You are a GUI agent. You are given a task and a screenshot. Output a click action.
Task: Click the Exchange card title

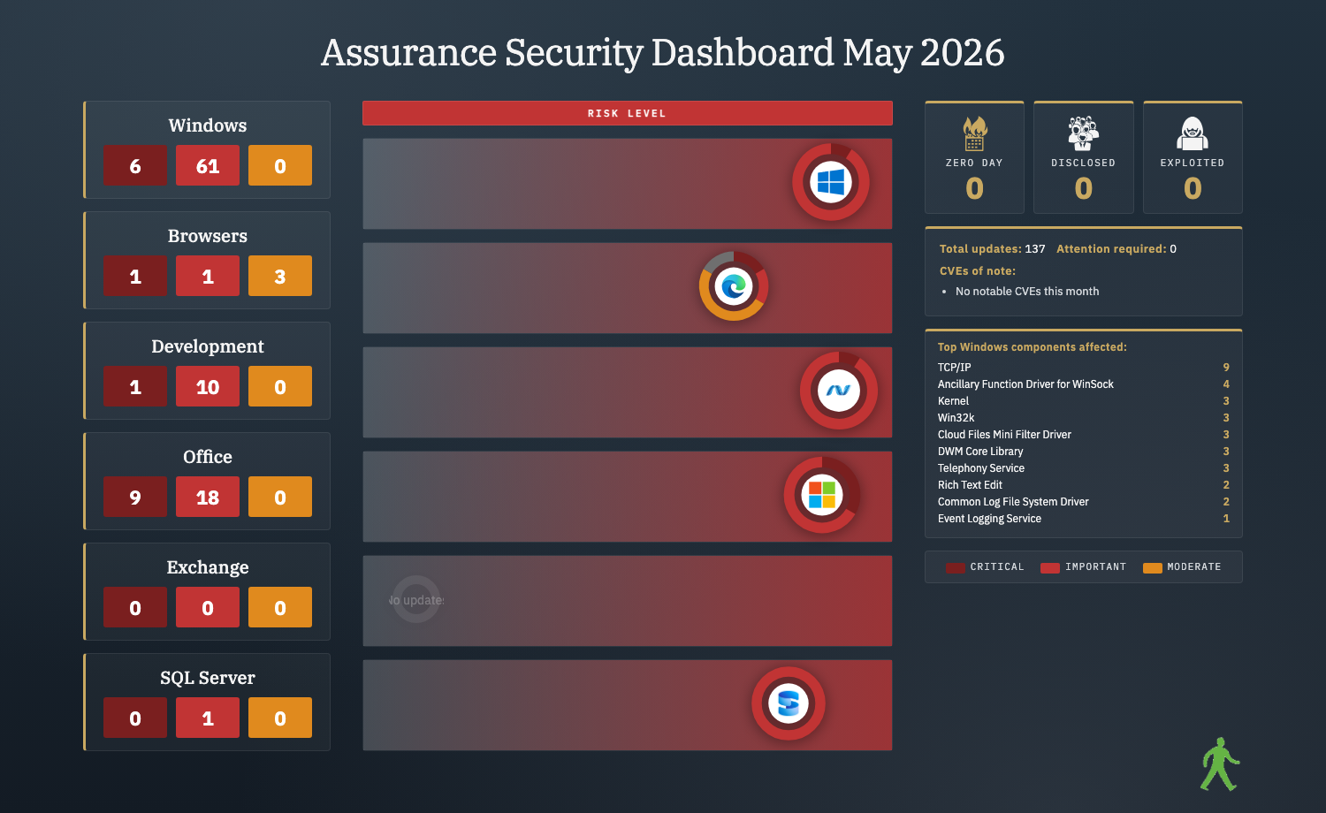tap(208, 567)
